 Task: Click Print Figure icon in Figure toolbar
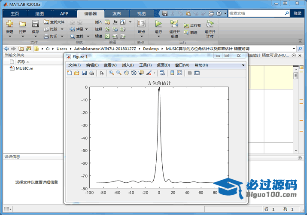[91, 73]
